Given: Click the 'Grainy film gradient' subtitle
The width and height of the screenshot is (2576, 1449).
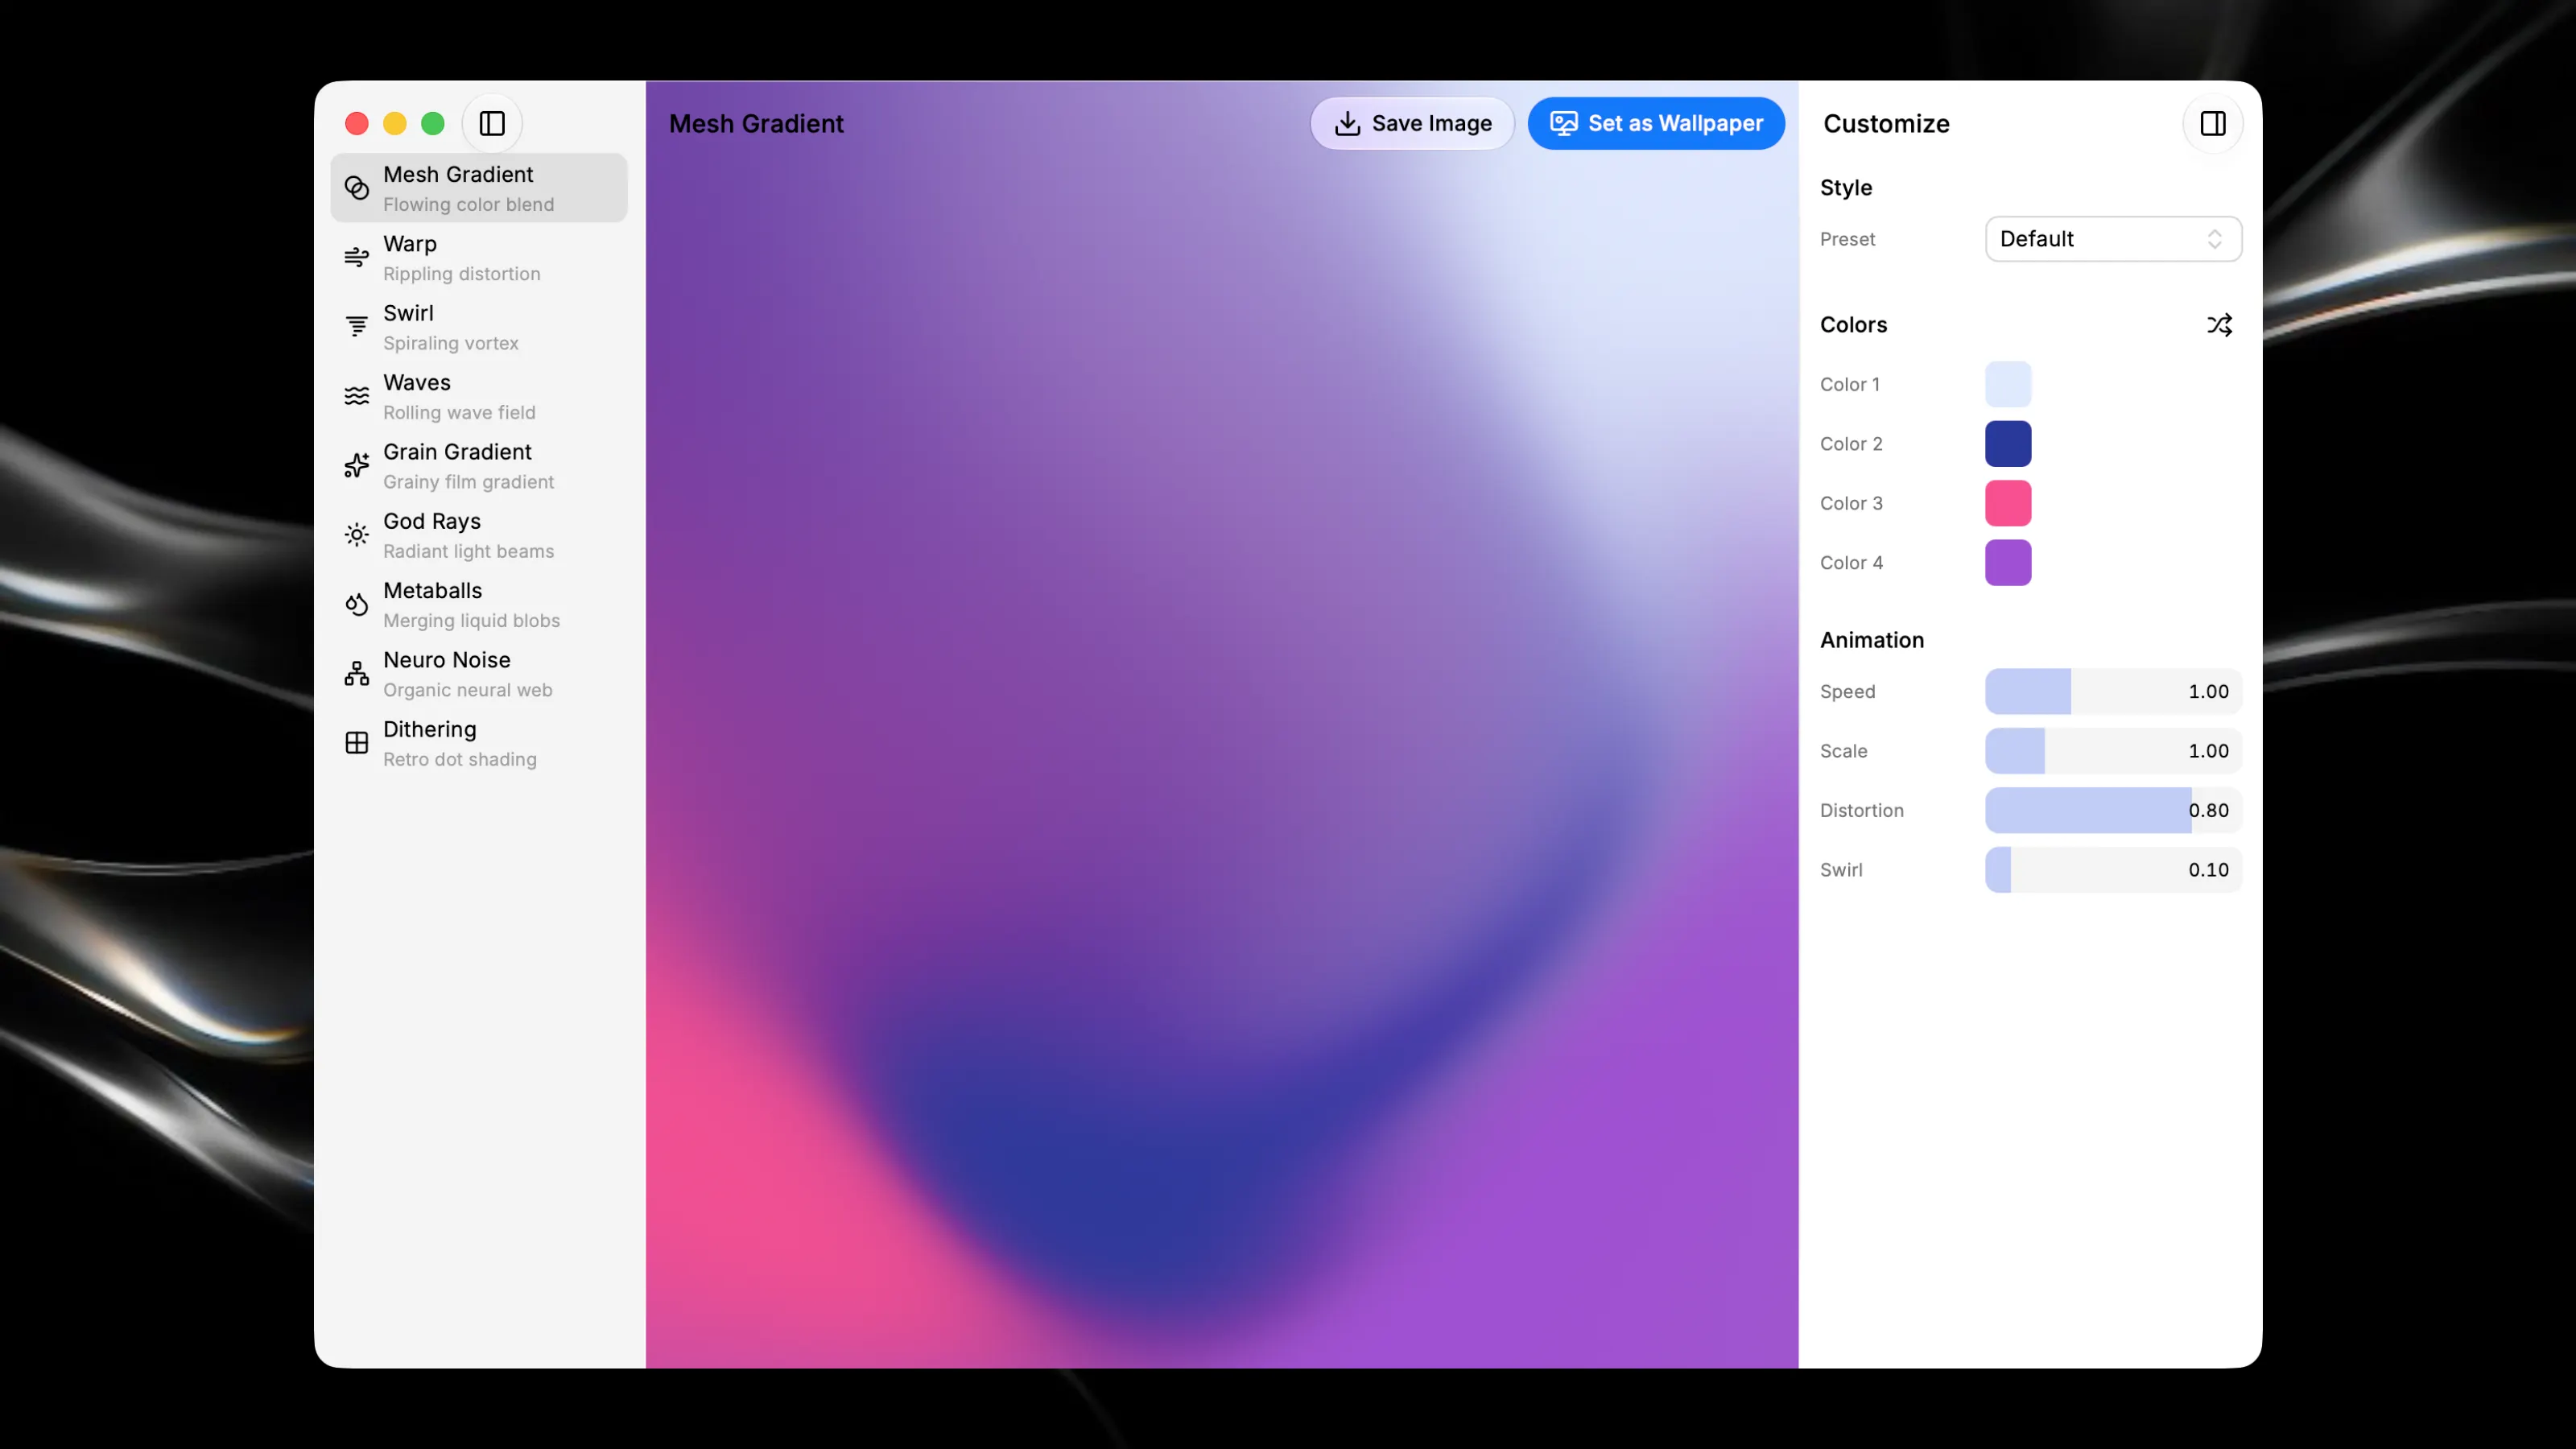Looking at the screenshot, I should pyautogui.click(x=468, y=482).
